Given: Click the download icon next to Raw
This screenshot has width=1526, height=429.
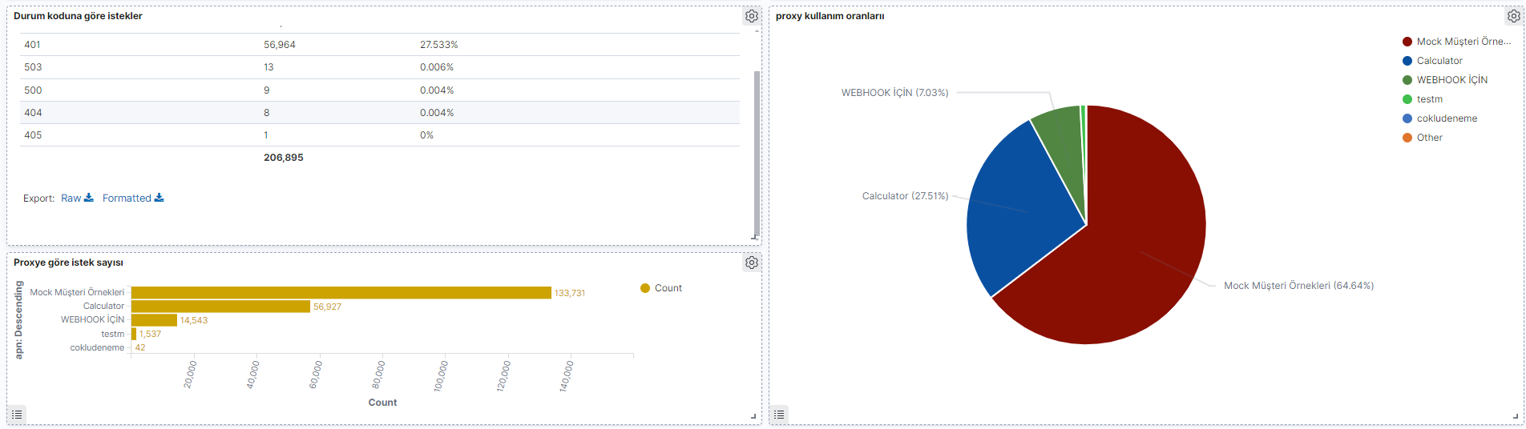Looking at the screenshot, I should [x=89, y=198].
